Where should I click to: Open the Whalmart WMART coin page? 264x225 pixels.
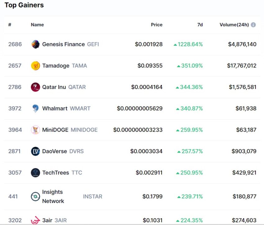[66, 108]
